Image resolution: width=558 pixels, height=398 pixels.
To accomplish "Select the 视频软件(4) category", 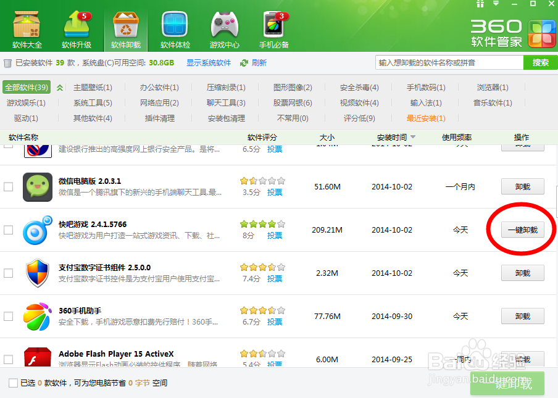I will coord(359,103).
